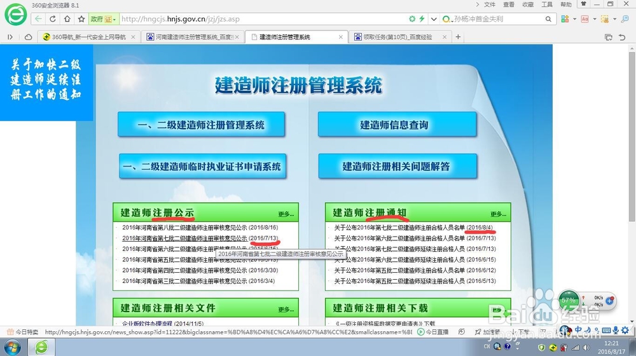636x356 pixels.
Task: Go to the browser home page icon
Action: pos(67,18)
